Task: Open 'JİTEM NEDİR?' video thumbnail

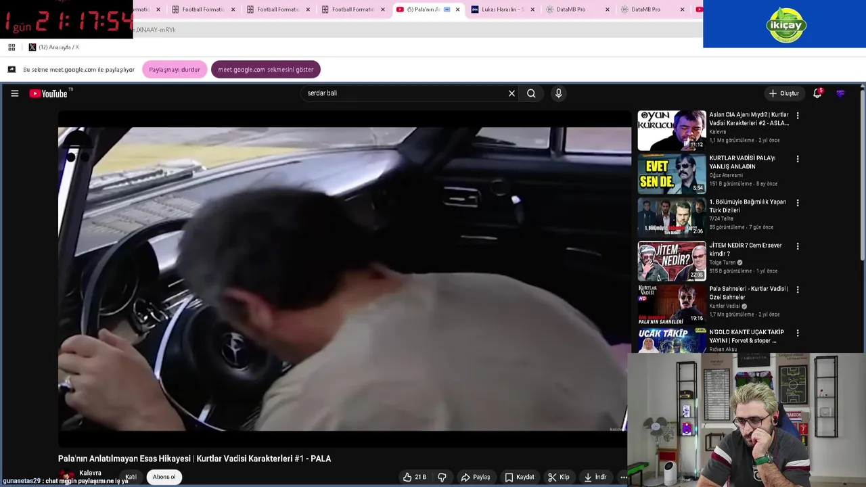Action: click(671, 261)
